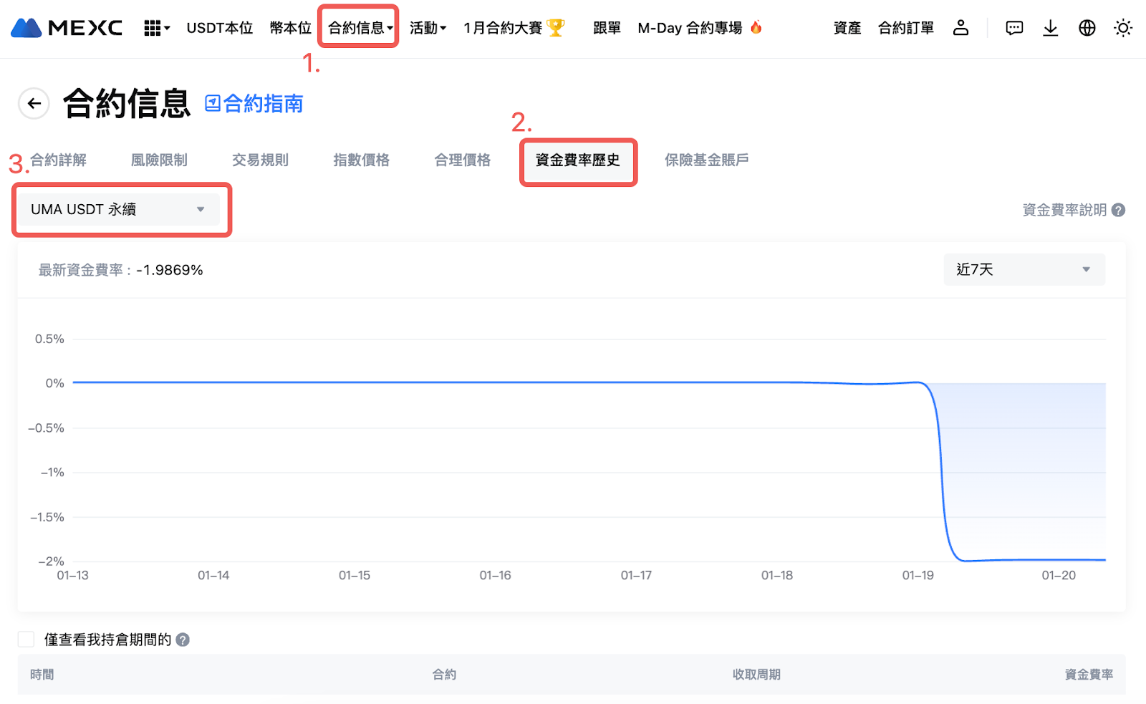This screenshot has height=704, width=1146.
Task: Open the 近7天 time range dropdown
Action: [x=1024, y=269]
